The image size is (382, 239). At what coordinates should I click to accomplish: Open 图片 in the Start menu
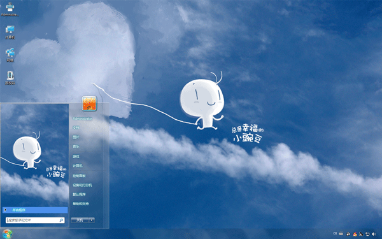click(76, 137)
